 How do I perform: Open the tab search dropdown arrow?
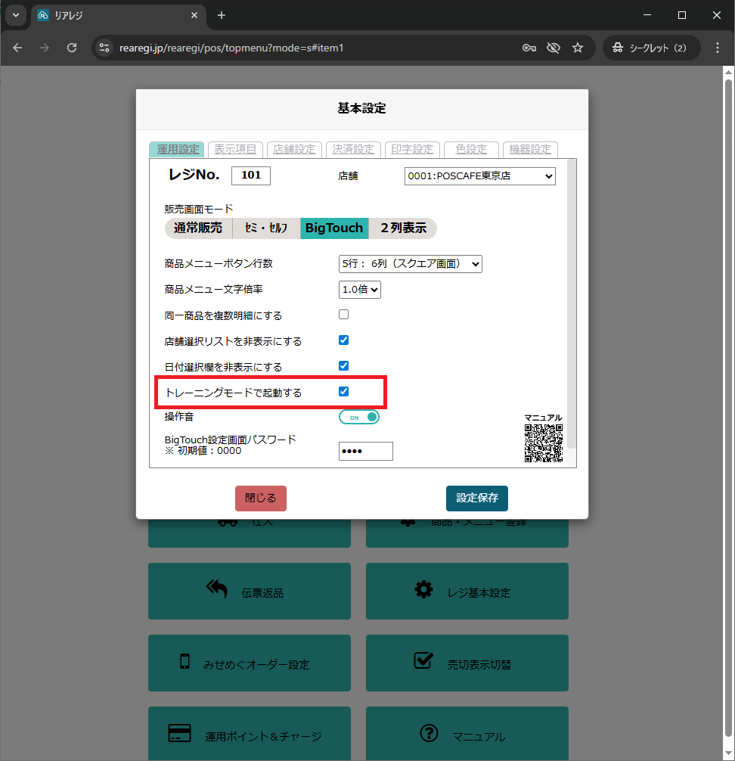16,15
